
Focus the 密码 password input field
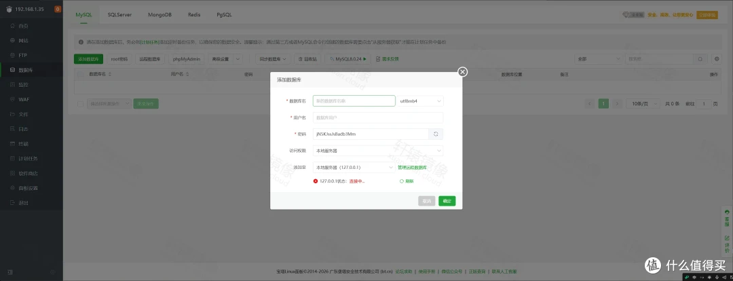pos(371,134)
